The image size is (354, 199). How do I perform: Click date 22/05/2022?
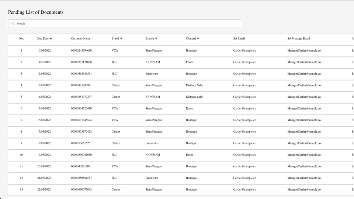[x=44, y=189]
